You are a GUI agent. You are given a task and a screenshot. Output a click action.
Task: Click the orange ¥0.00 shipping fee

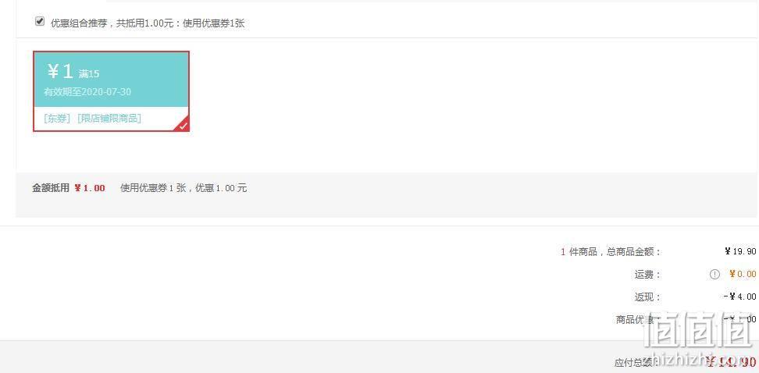[x=743, y=275]
